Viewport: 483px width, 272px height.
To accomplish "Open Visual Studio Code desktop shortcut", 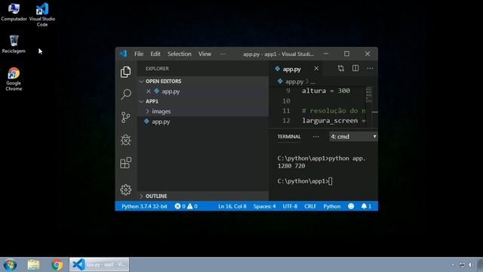I will click(x=42, y=15).
